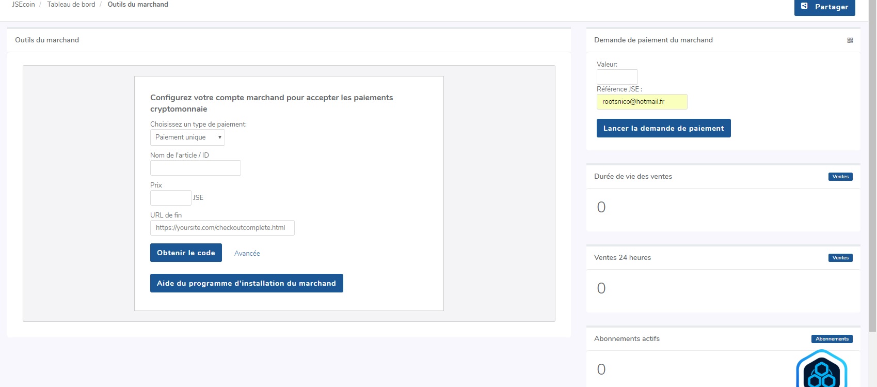
Task: Navigate to Tableau de bord breadcrumb
Action: coord(71,5)
